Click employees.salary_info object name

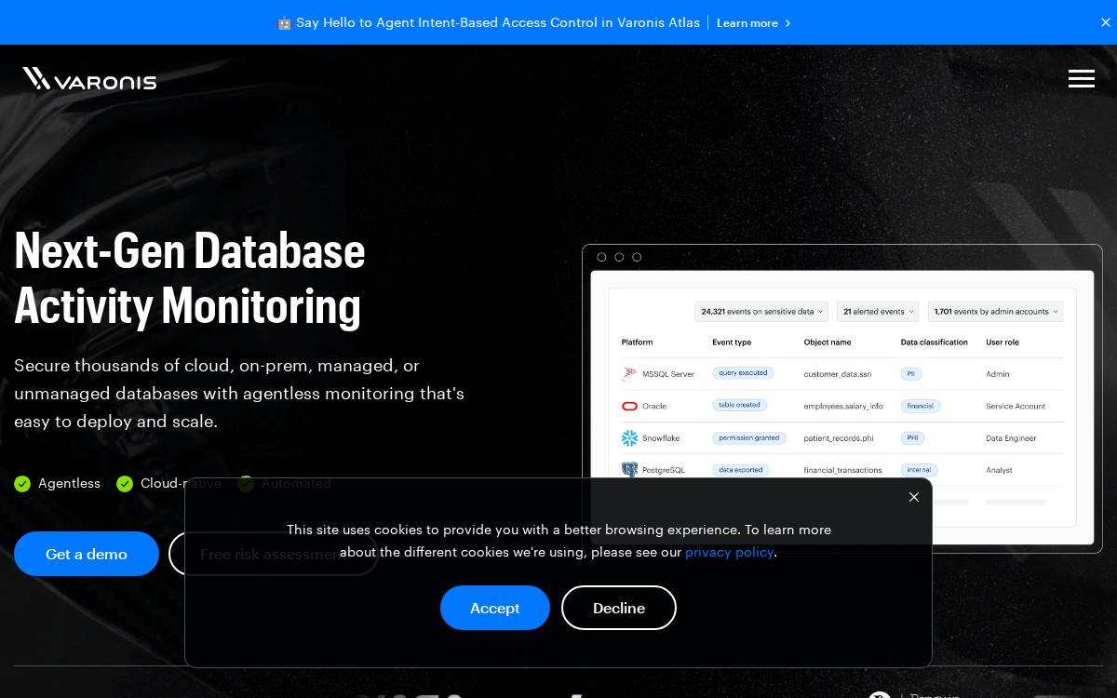[x=843, y=407]
